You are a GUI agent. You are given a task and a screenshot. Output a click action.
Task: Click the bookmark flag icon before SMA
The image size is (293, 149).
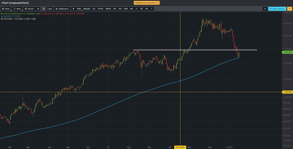[x=73, y=9]
